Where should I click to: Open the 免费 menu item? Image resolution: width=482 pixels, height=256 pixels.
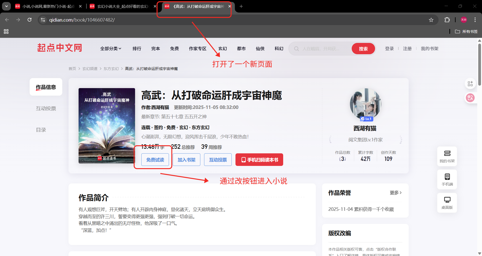pyautogui.click(x=174, y=49)
